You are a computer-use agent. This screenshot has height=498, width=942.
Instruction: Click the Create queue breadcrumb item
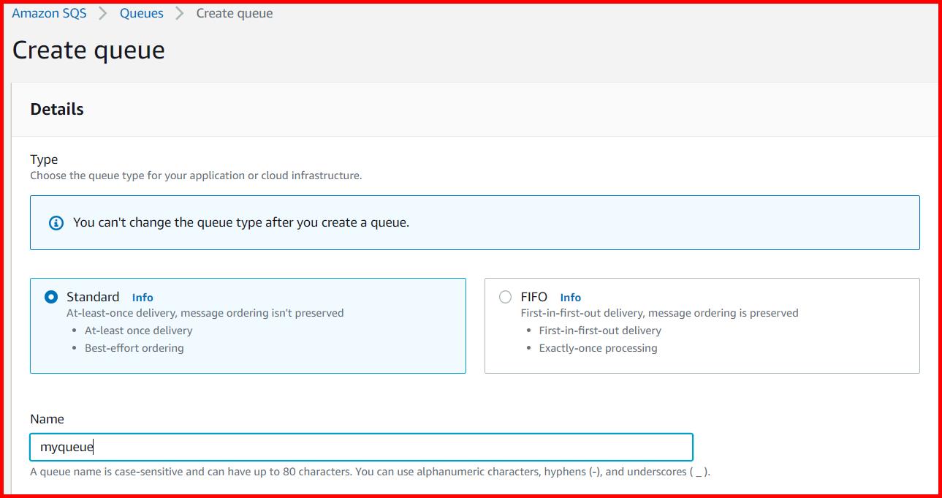(233, 12)
